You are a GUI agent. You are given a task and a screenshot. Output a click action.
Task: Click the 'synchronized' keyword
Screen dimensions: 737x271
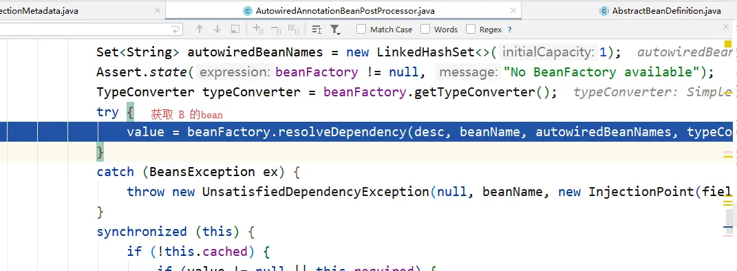coord(142,232)
